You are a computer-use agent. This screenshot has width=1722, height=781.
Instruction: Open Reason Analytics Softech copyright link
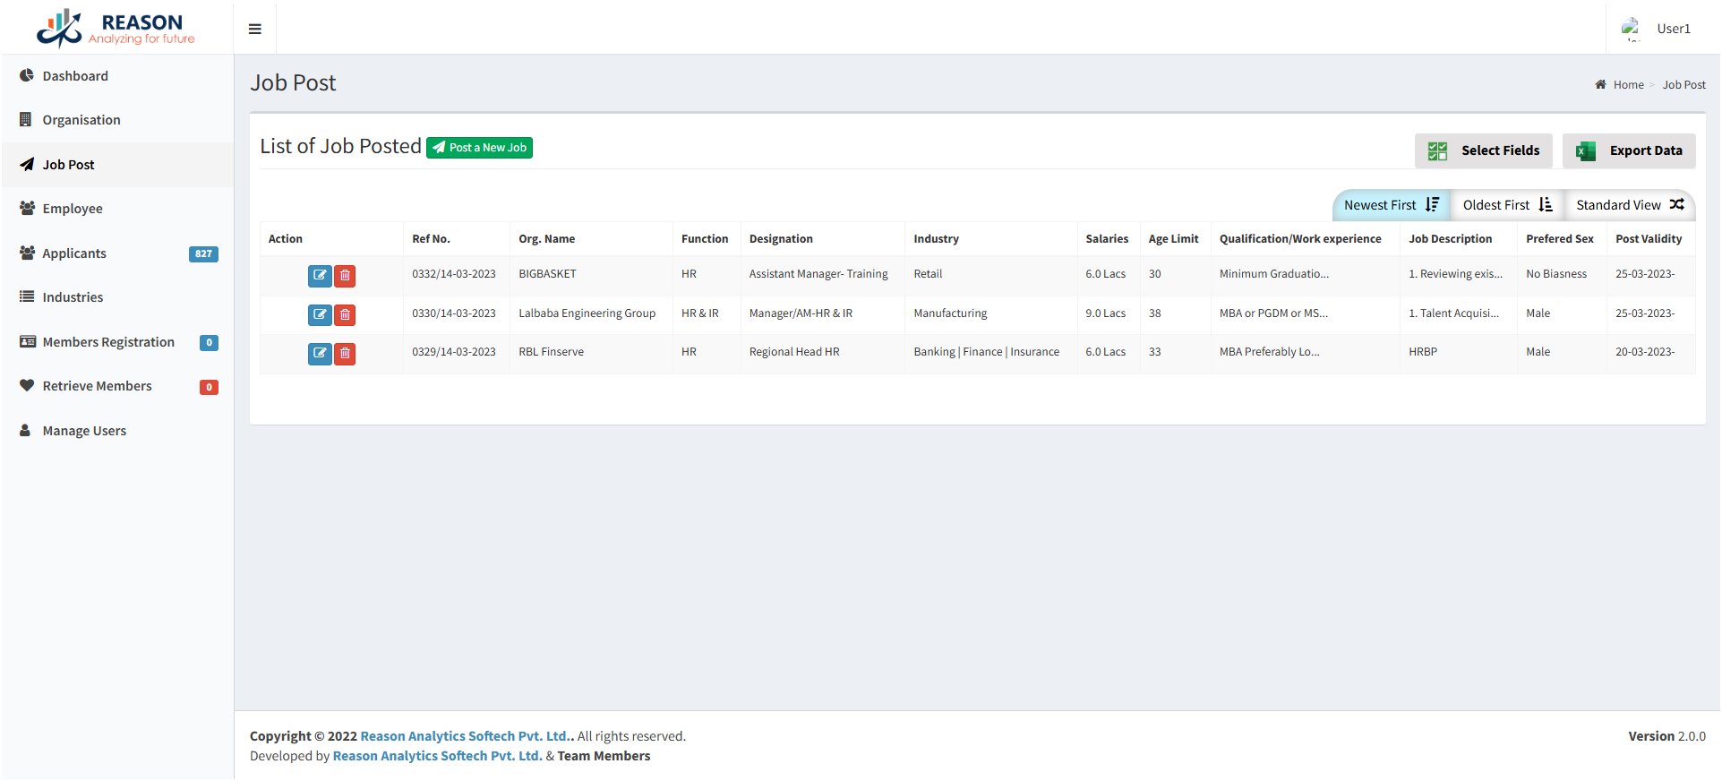click(x=465, y=736)
